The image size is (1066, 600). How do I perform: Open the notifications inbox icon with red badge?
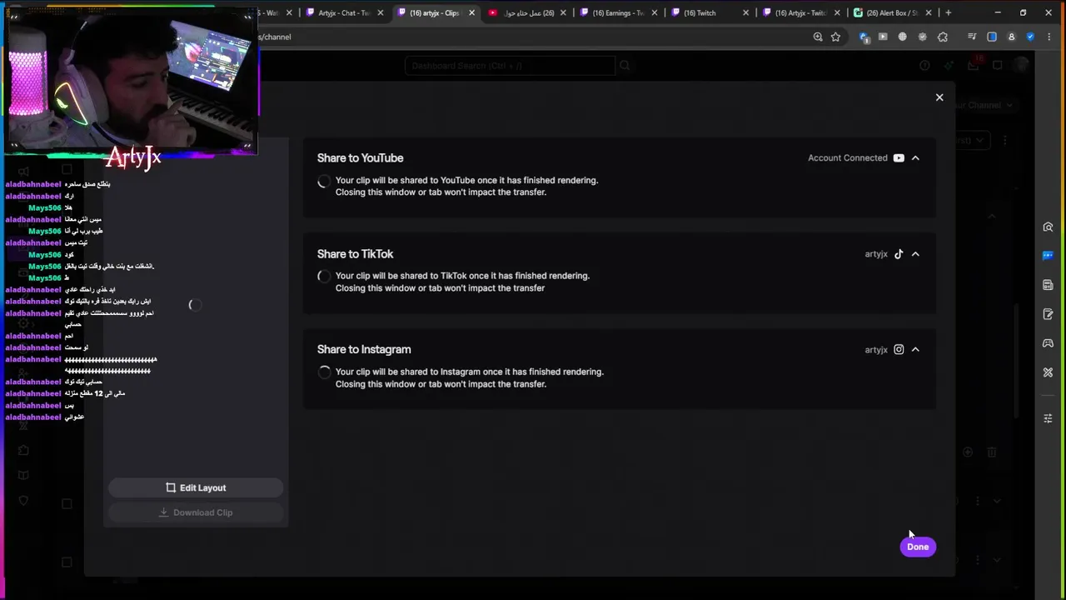(974, 65)
